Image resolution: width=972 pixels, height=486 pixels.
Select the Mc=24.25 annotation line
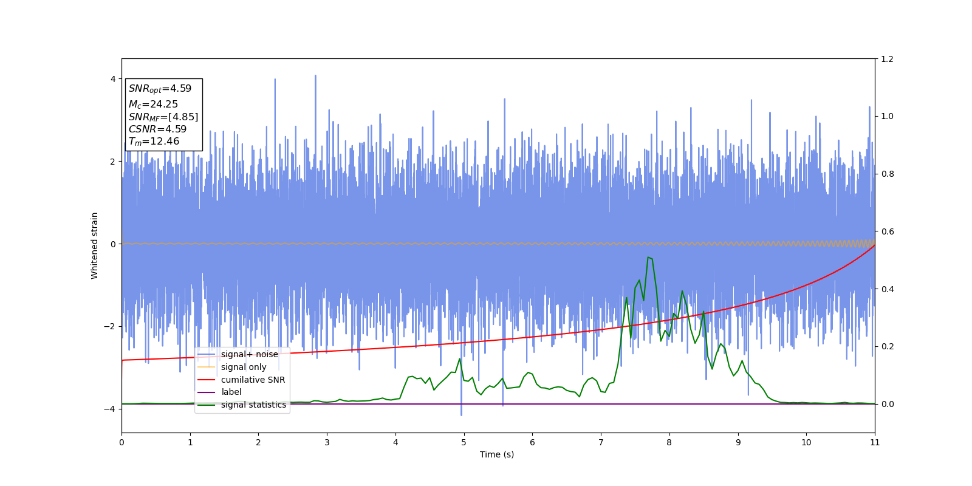coord(153,104)
